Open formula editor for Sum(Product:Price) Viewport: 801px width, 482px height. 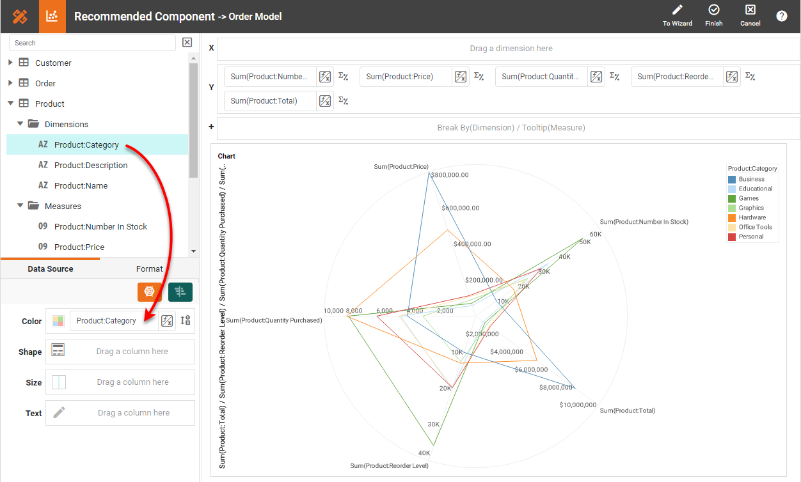[x=461, y=77]
